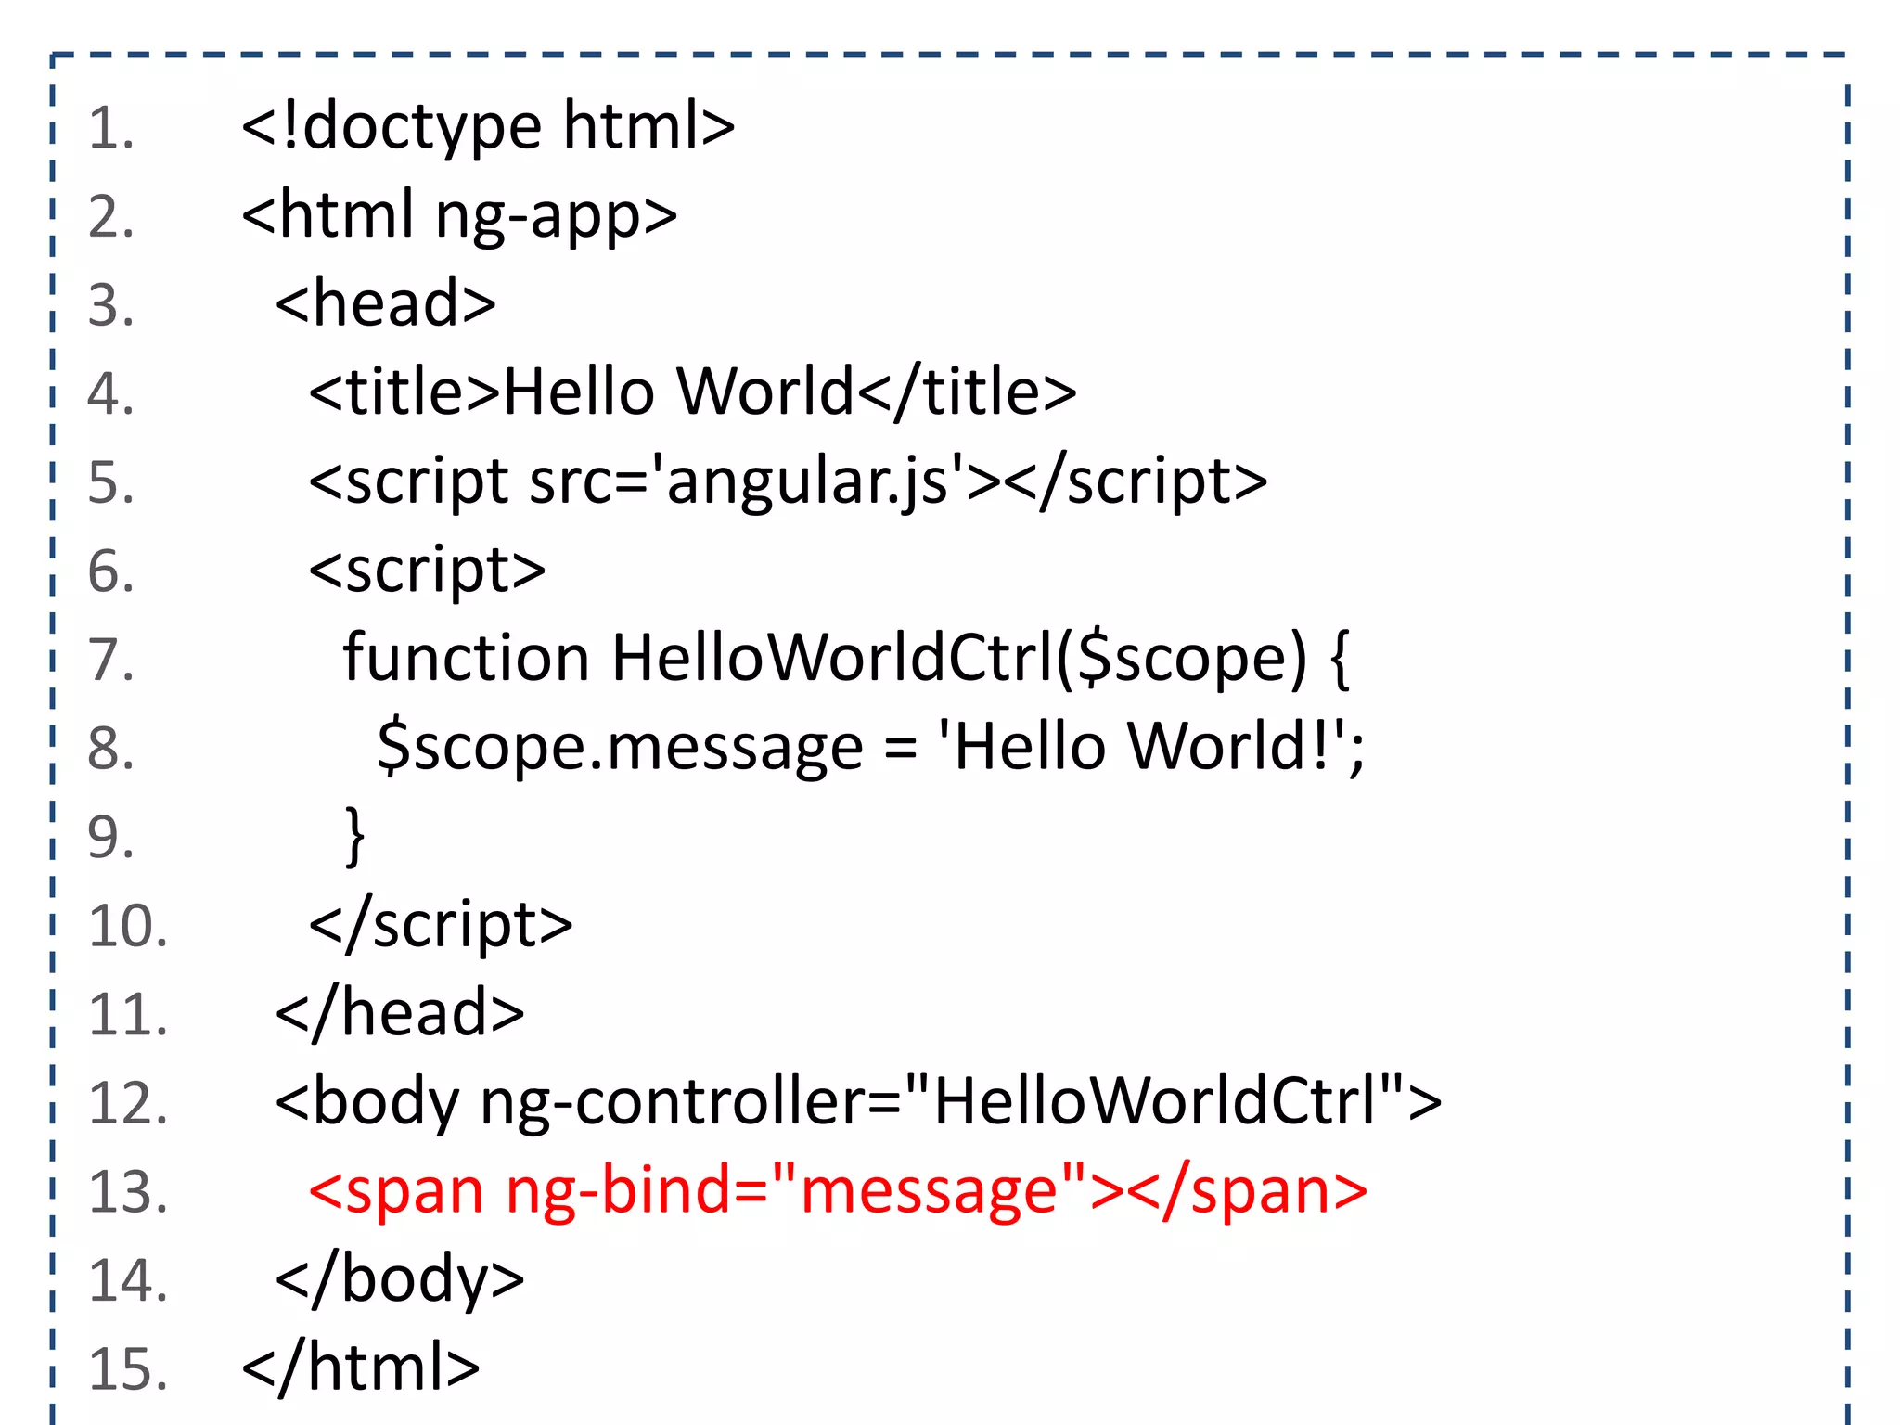
Task: Click the $scope.message assignment line
Action: coord(870,747)
